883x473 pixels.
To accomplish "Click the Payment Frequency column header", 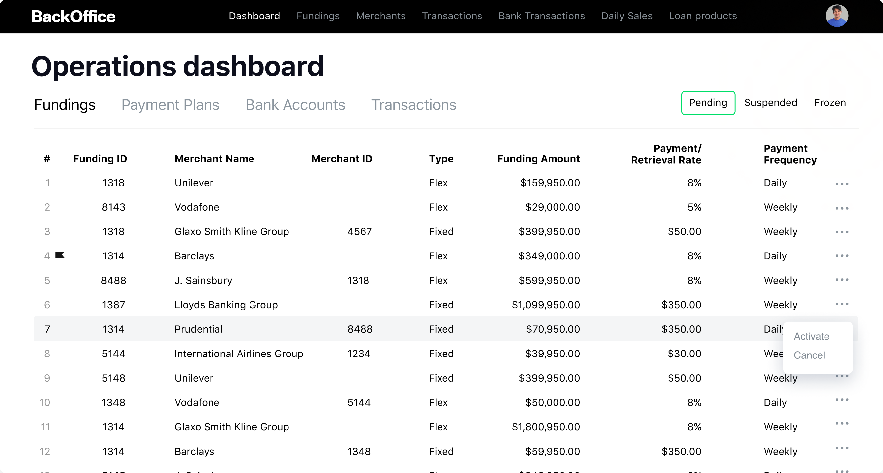I will pyautogui.click(x=790, y=154).
